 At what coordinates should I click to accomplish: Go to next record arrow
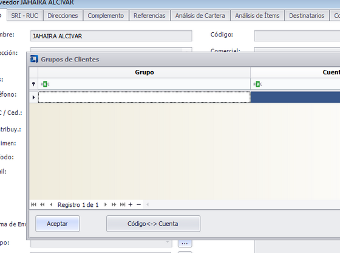[106, 204]
